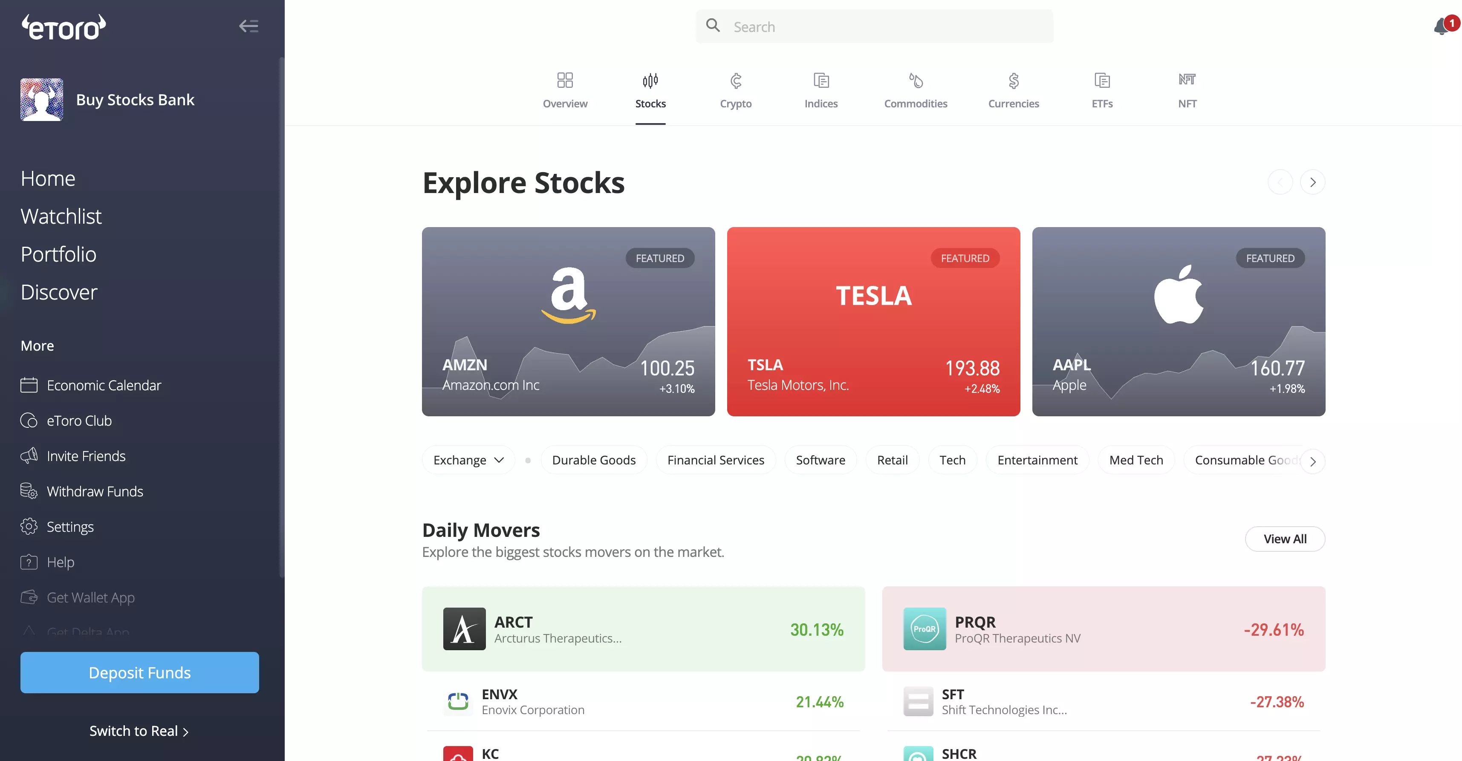Collapse the sidebar with the arrow icon

[x=248, y=26]
